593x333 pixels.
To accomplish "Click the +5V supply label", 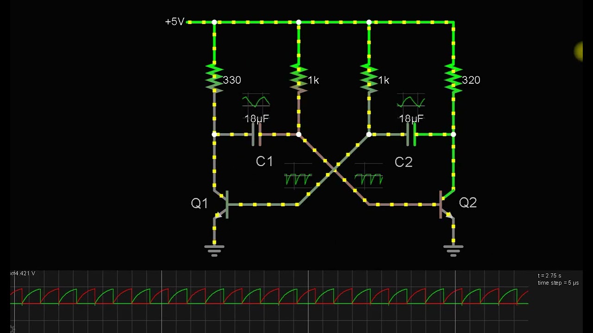I will pyautogui.click(x=175, y=22).
